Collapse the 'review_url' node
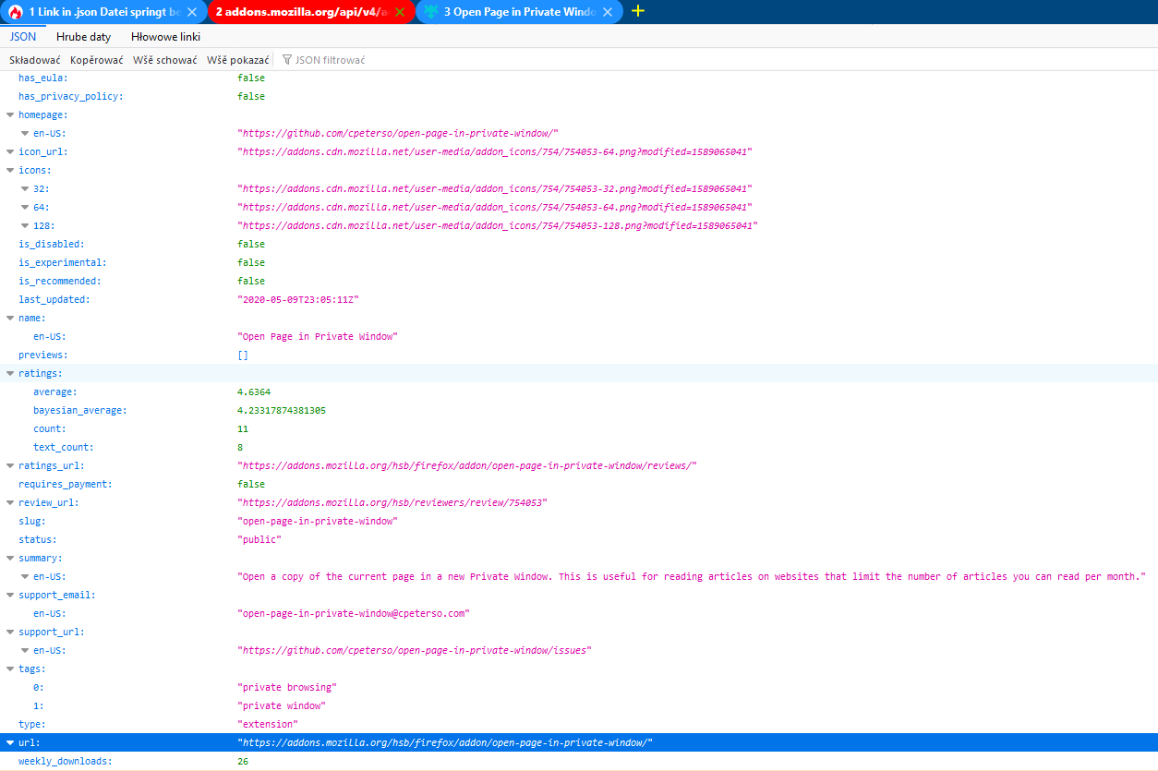This screenshot has width=1158, height=771. point(10,502)
